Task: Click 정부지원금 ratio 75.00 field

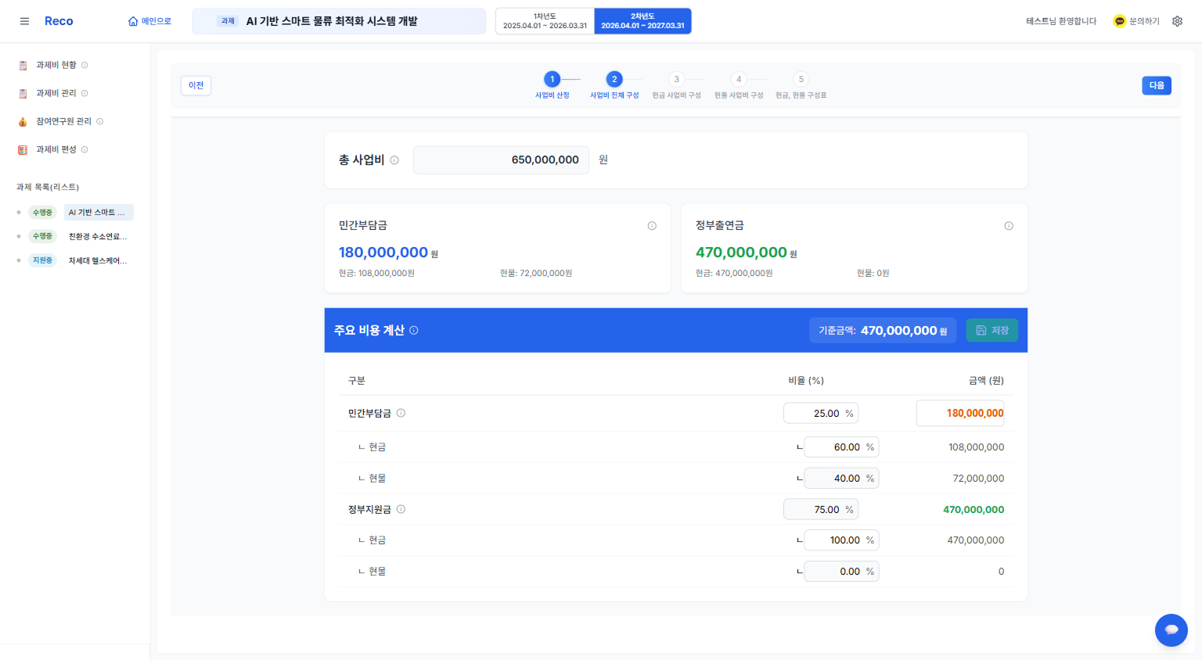Action: coord(821,509)
